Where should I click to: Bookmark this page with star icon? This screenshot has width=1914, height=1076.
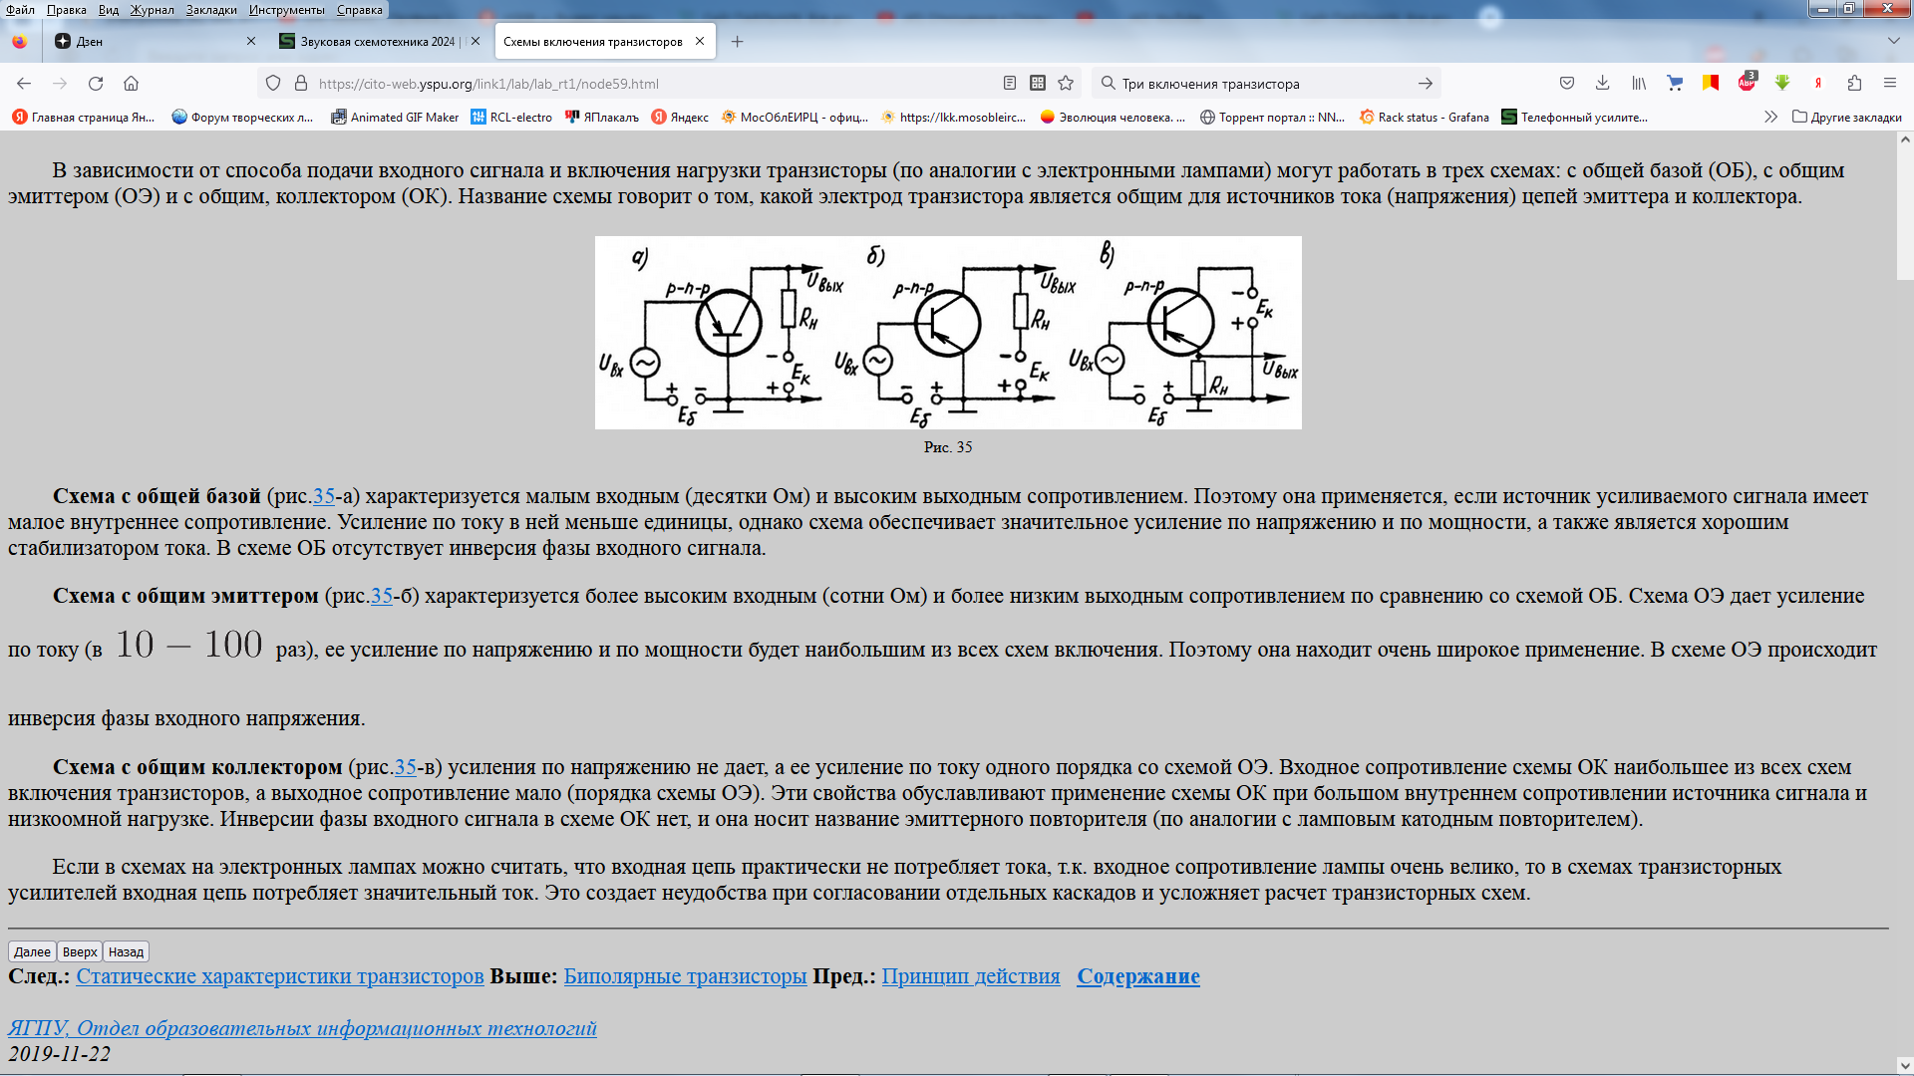click(x=1066, y=84)
